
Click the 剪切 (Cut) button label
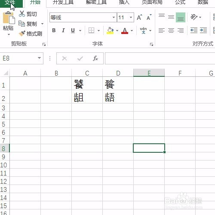pyautogui.click(x=32, y=14)
